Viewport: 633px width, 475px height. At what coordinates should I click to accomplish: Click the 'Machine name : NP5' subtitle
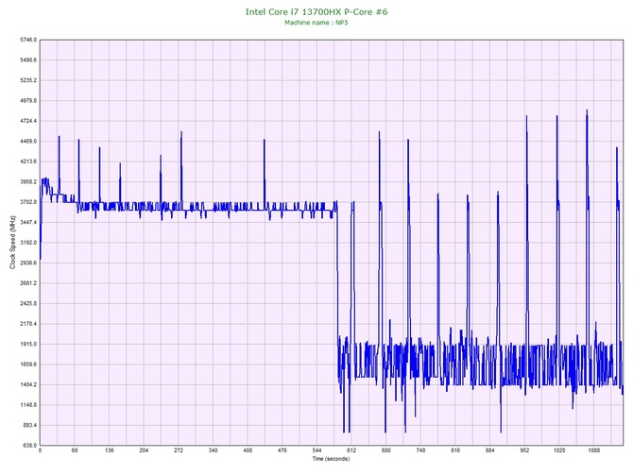click(316, 23)
